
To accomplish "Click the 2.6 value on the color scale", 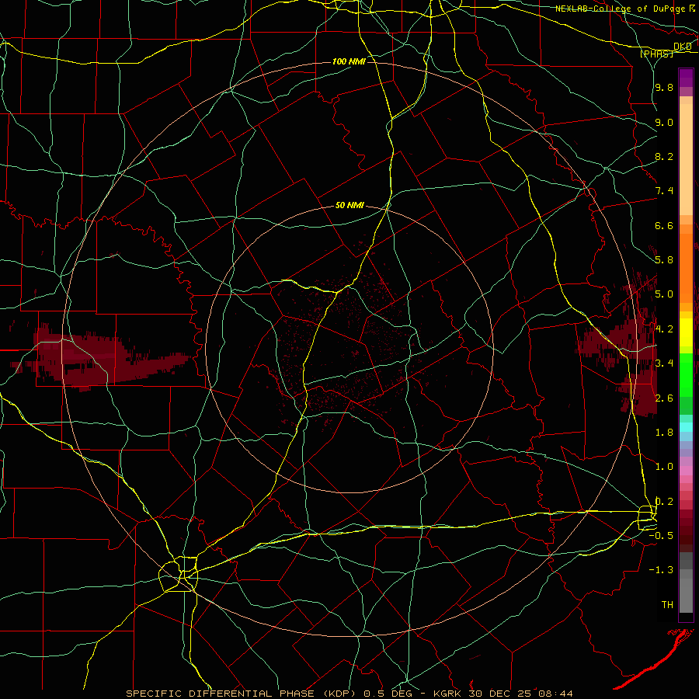I will coord(664,398).
